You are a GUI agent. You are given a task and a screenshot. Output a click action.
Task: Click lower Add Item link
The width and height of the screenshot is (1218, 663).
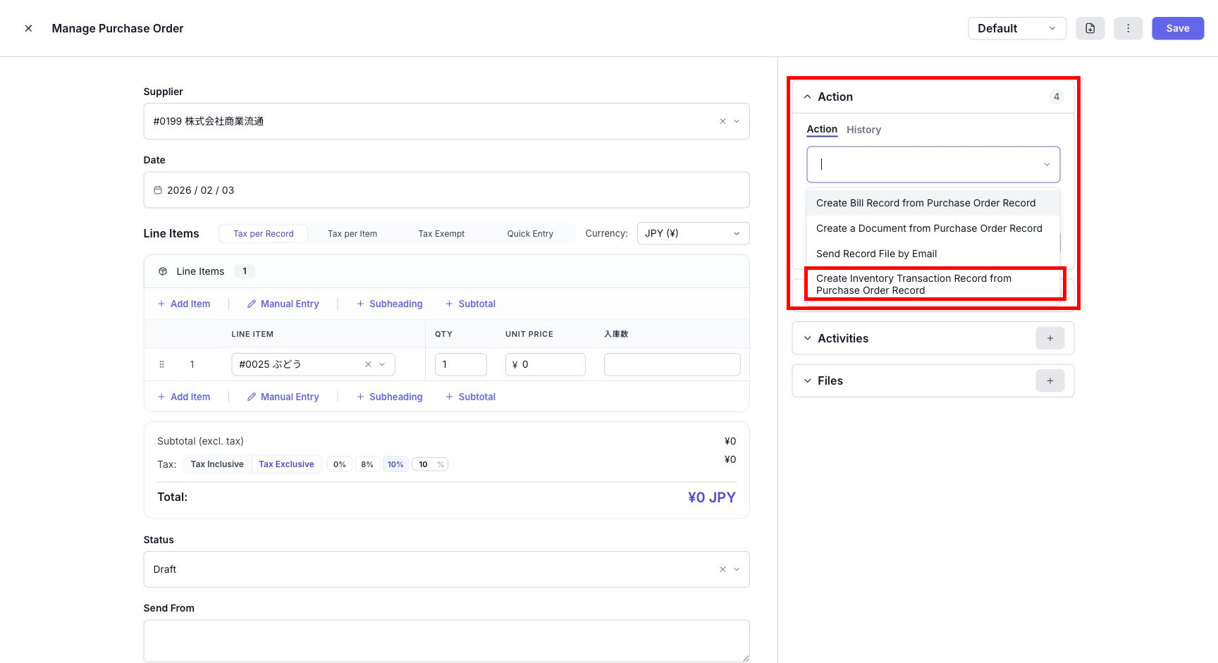pyautogui.click(x=184, y=397)
